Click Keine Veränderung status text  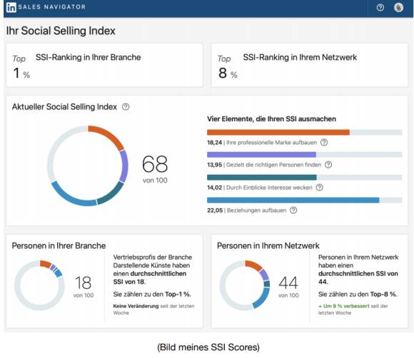pyautogui.click(x=136, y=306)
